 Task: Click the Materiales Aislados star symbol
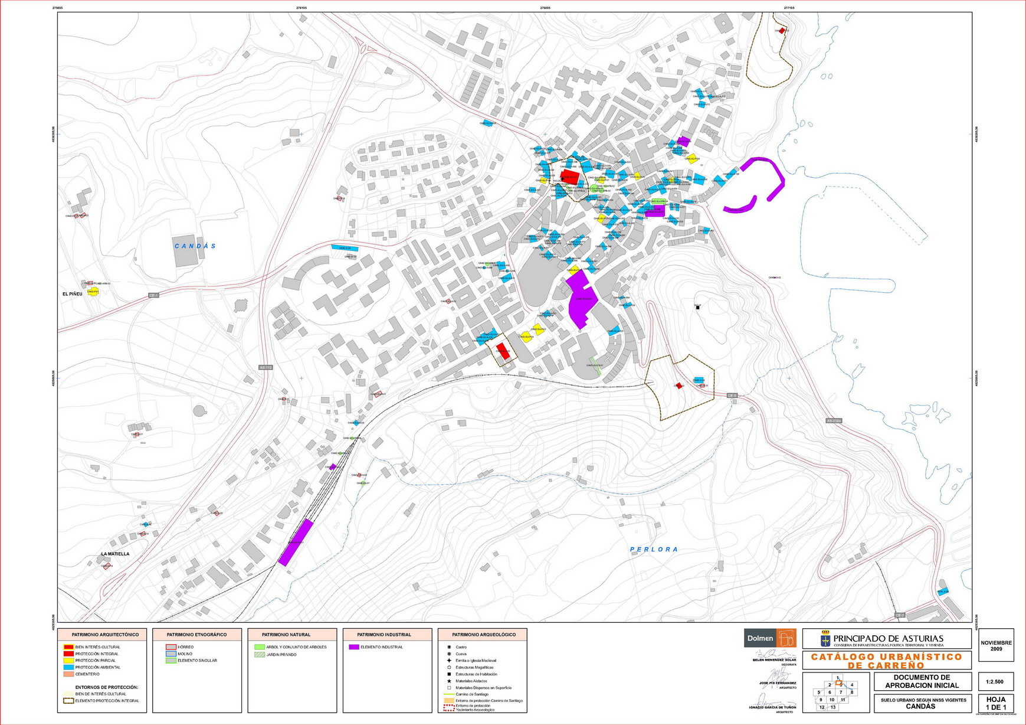click(x=449, y=681)
